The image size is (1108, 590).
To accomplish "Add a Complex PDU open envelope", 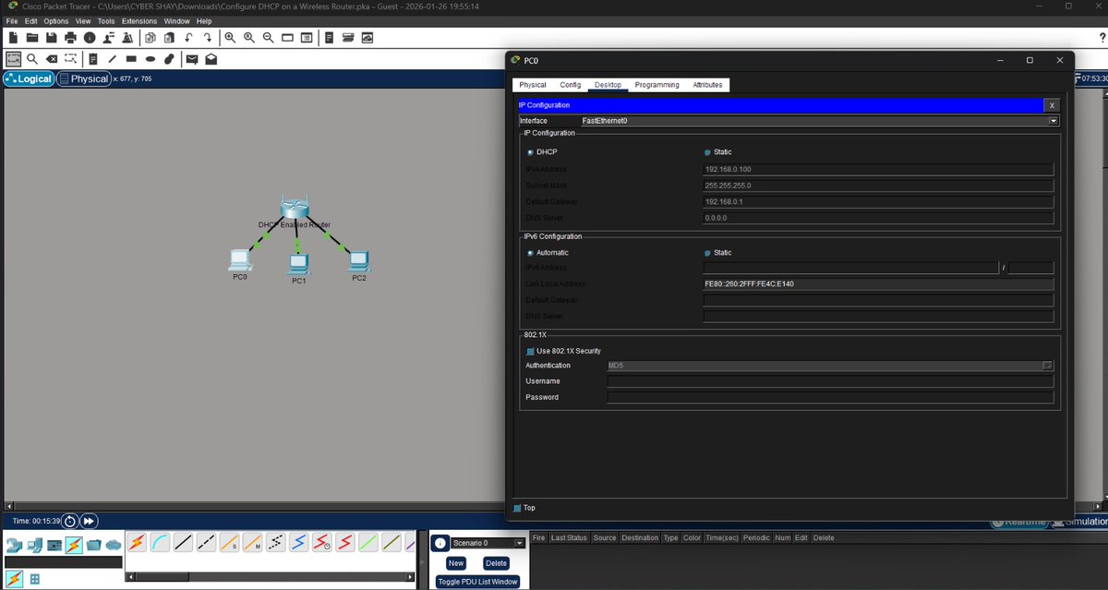I will (x=211, y=58).
